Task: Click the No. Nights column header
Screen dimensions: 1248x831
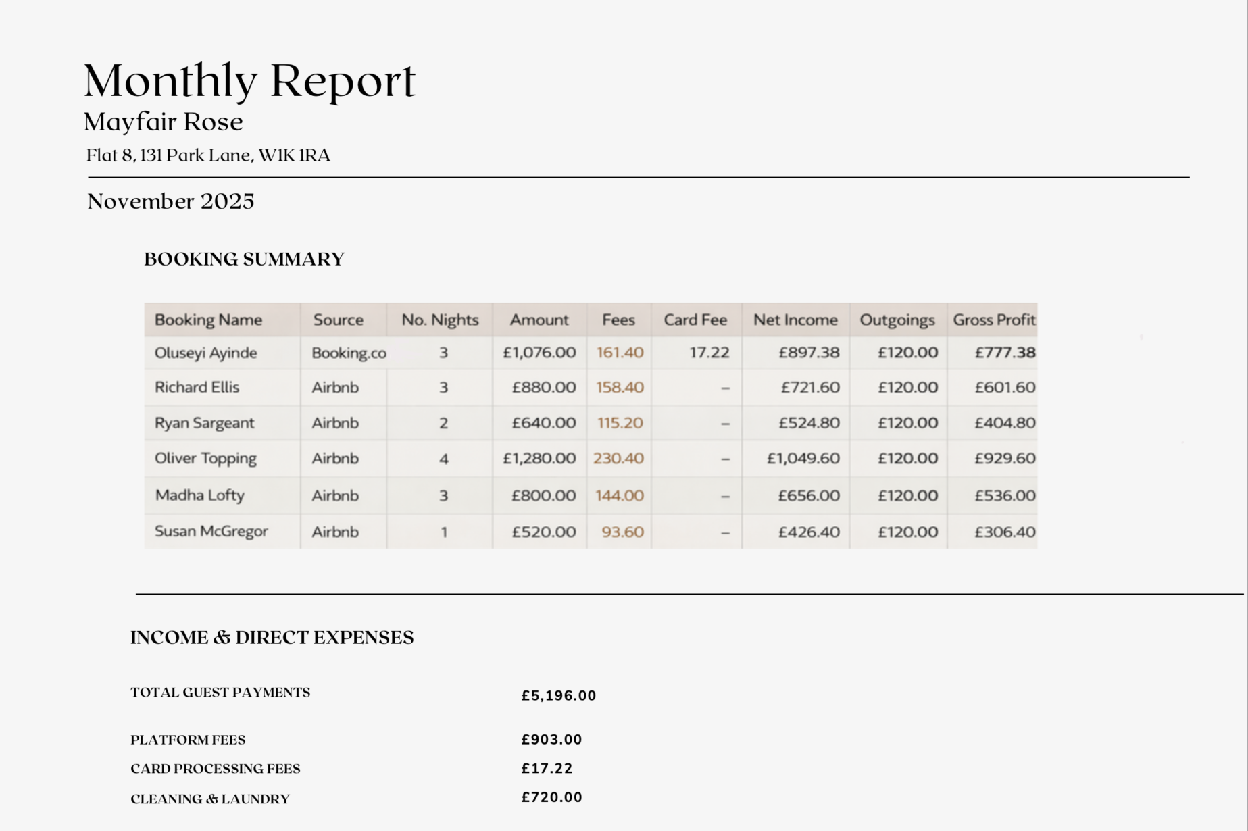Action: pos(440,320)
